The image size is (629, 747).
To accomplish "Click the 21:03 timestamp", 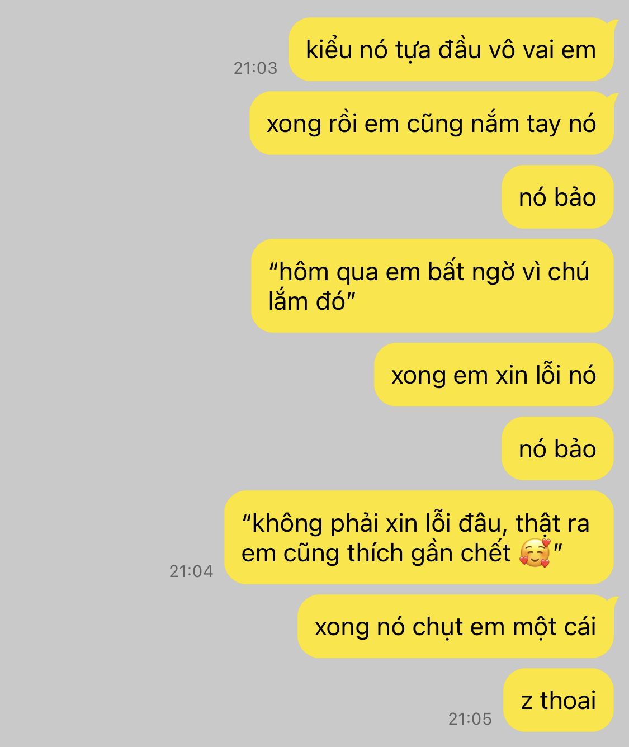I will pyautogui.click(x=255, y=68).
